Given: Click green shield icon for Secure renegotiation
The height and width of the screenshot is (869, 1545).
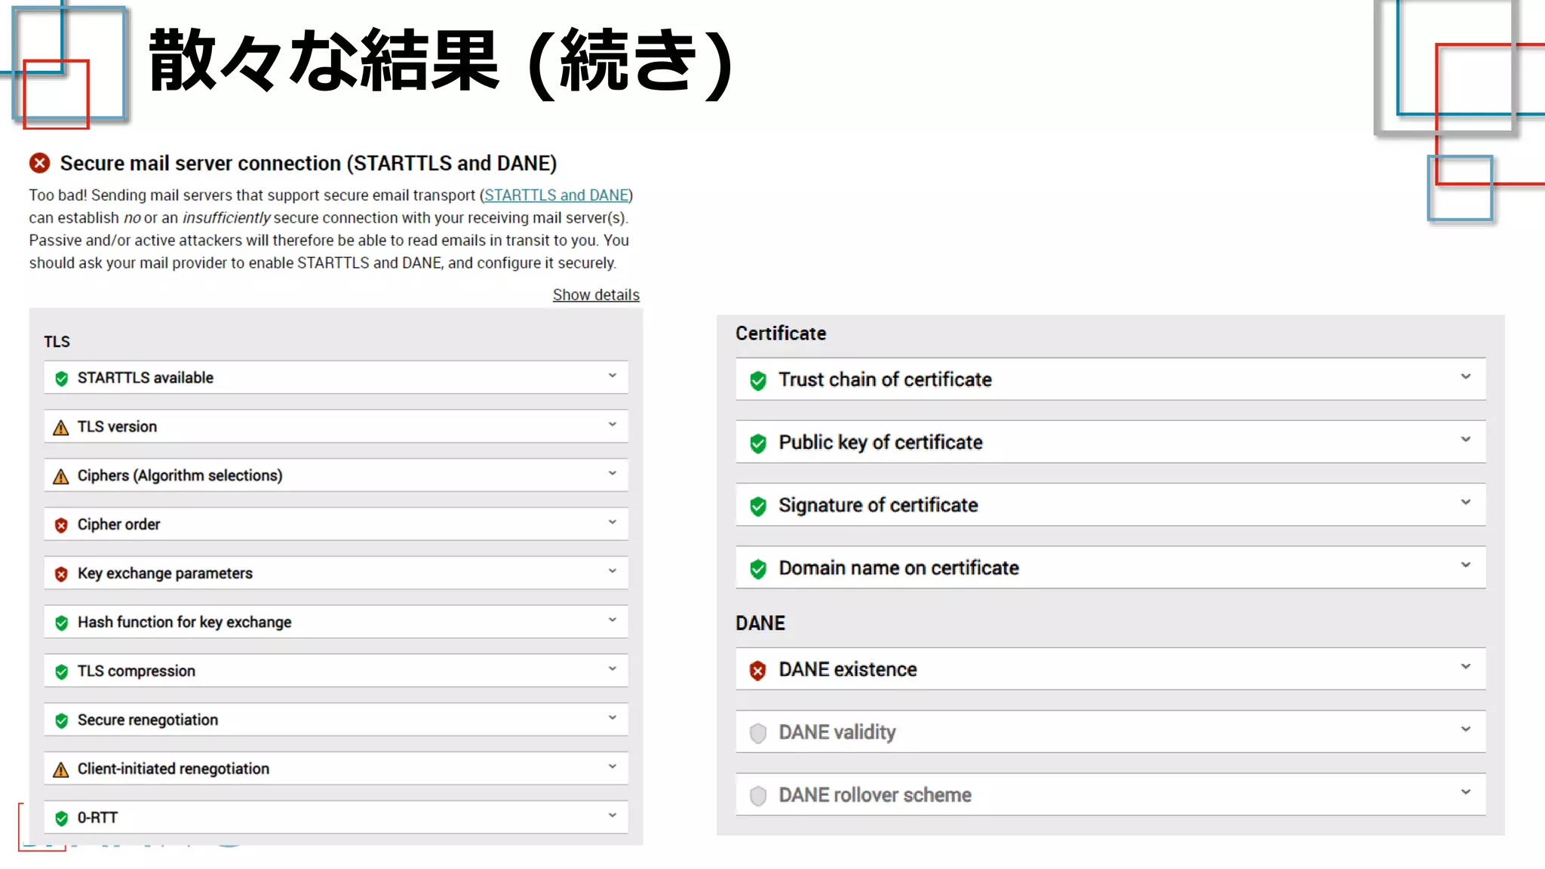Looking at the screenshot, I should [x=62, y=721].
